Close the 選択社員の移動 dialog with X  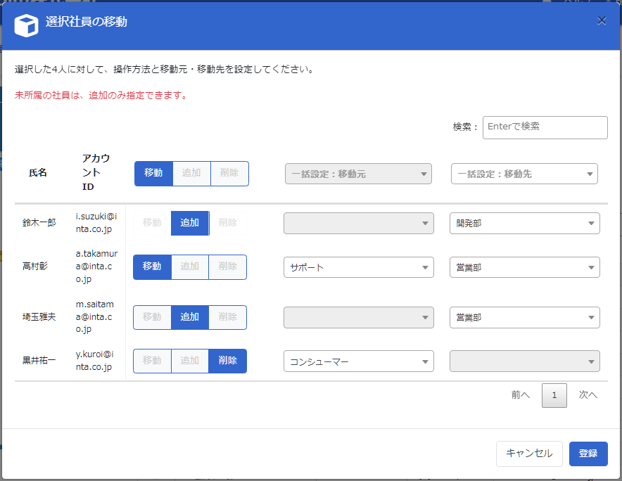602,21
